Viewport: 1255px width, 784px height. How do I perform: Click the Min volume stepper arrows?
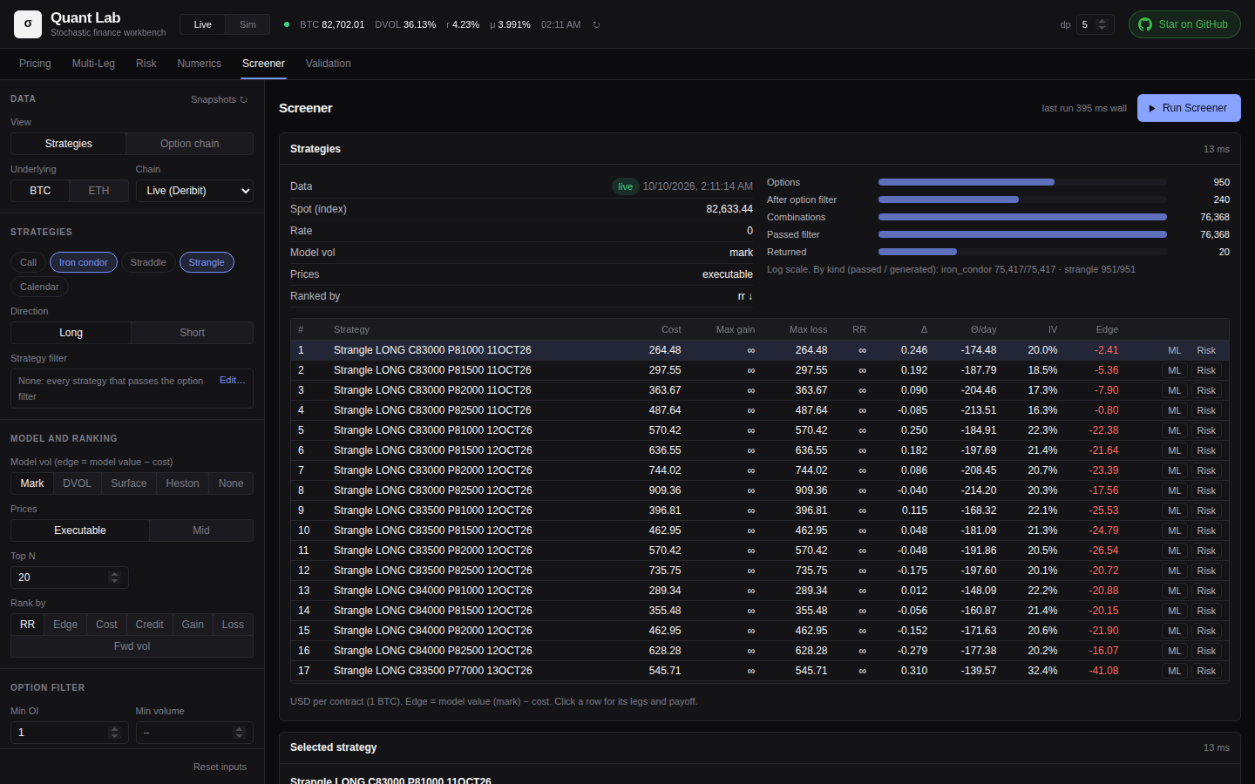[x=239, y=733]
